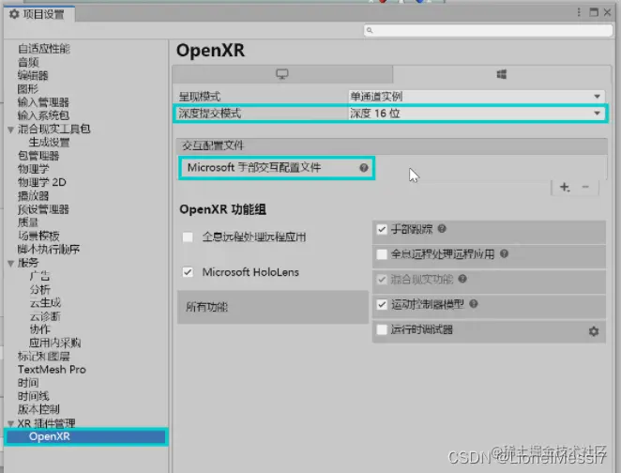The width and height of the screenshot is (621, 473).
Task: Open 包管理器 settings
Action: [x=38, y=156]
